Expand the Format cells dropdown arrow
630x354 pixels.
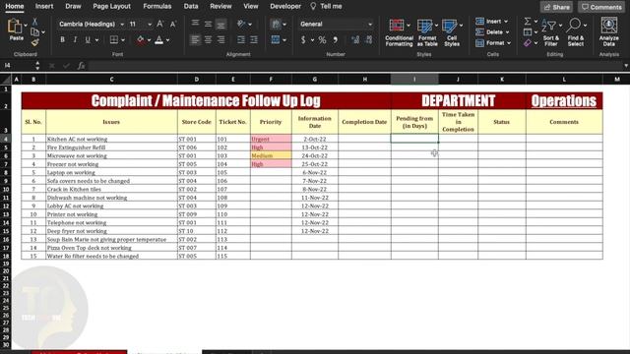point(509,43)
